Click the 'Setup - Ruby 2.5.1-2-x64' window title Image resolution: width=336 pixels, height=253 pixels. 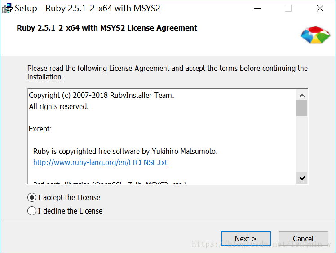(x=88, y=8)
